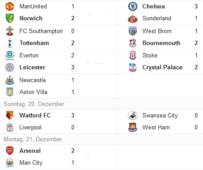
Task: Click the Swansea City swan logo
Action: (x=133, y=115)
